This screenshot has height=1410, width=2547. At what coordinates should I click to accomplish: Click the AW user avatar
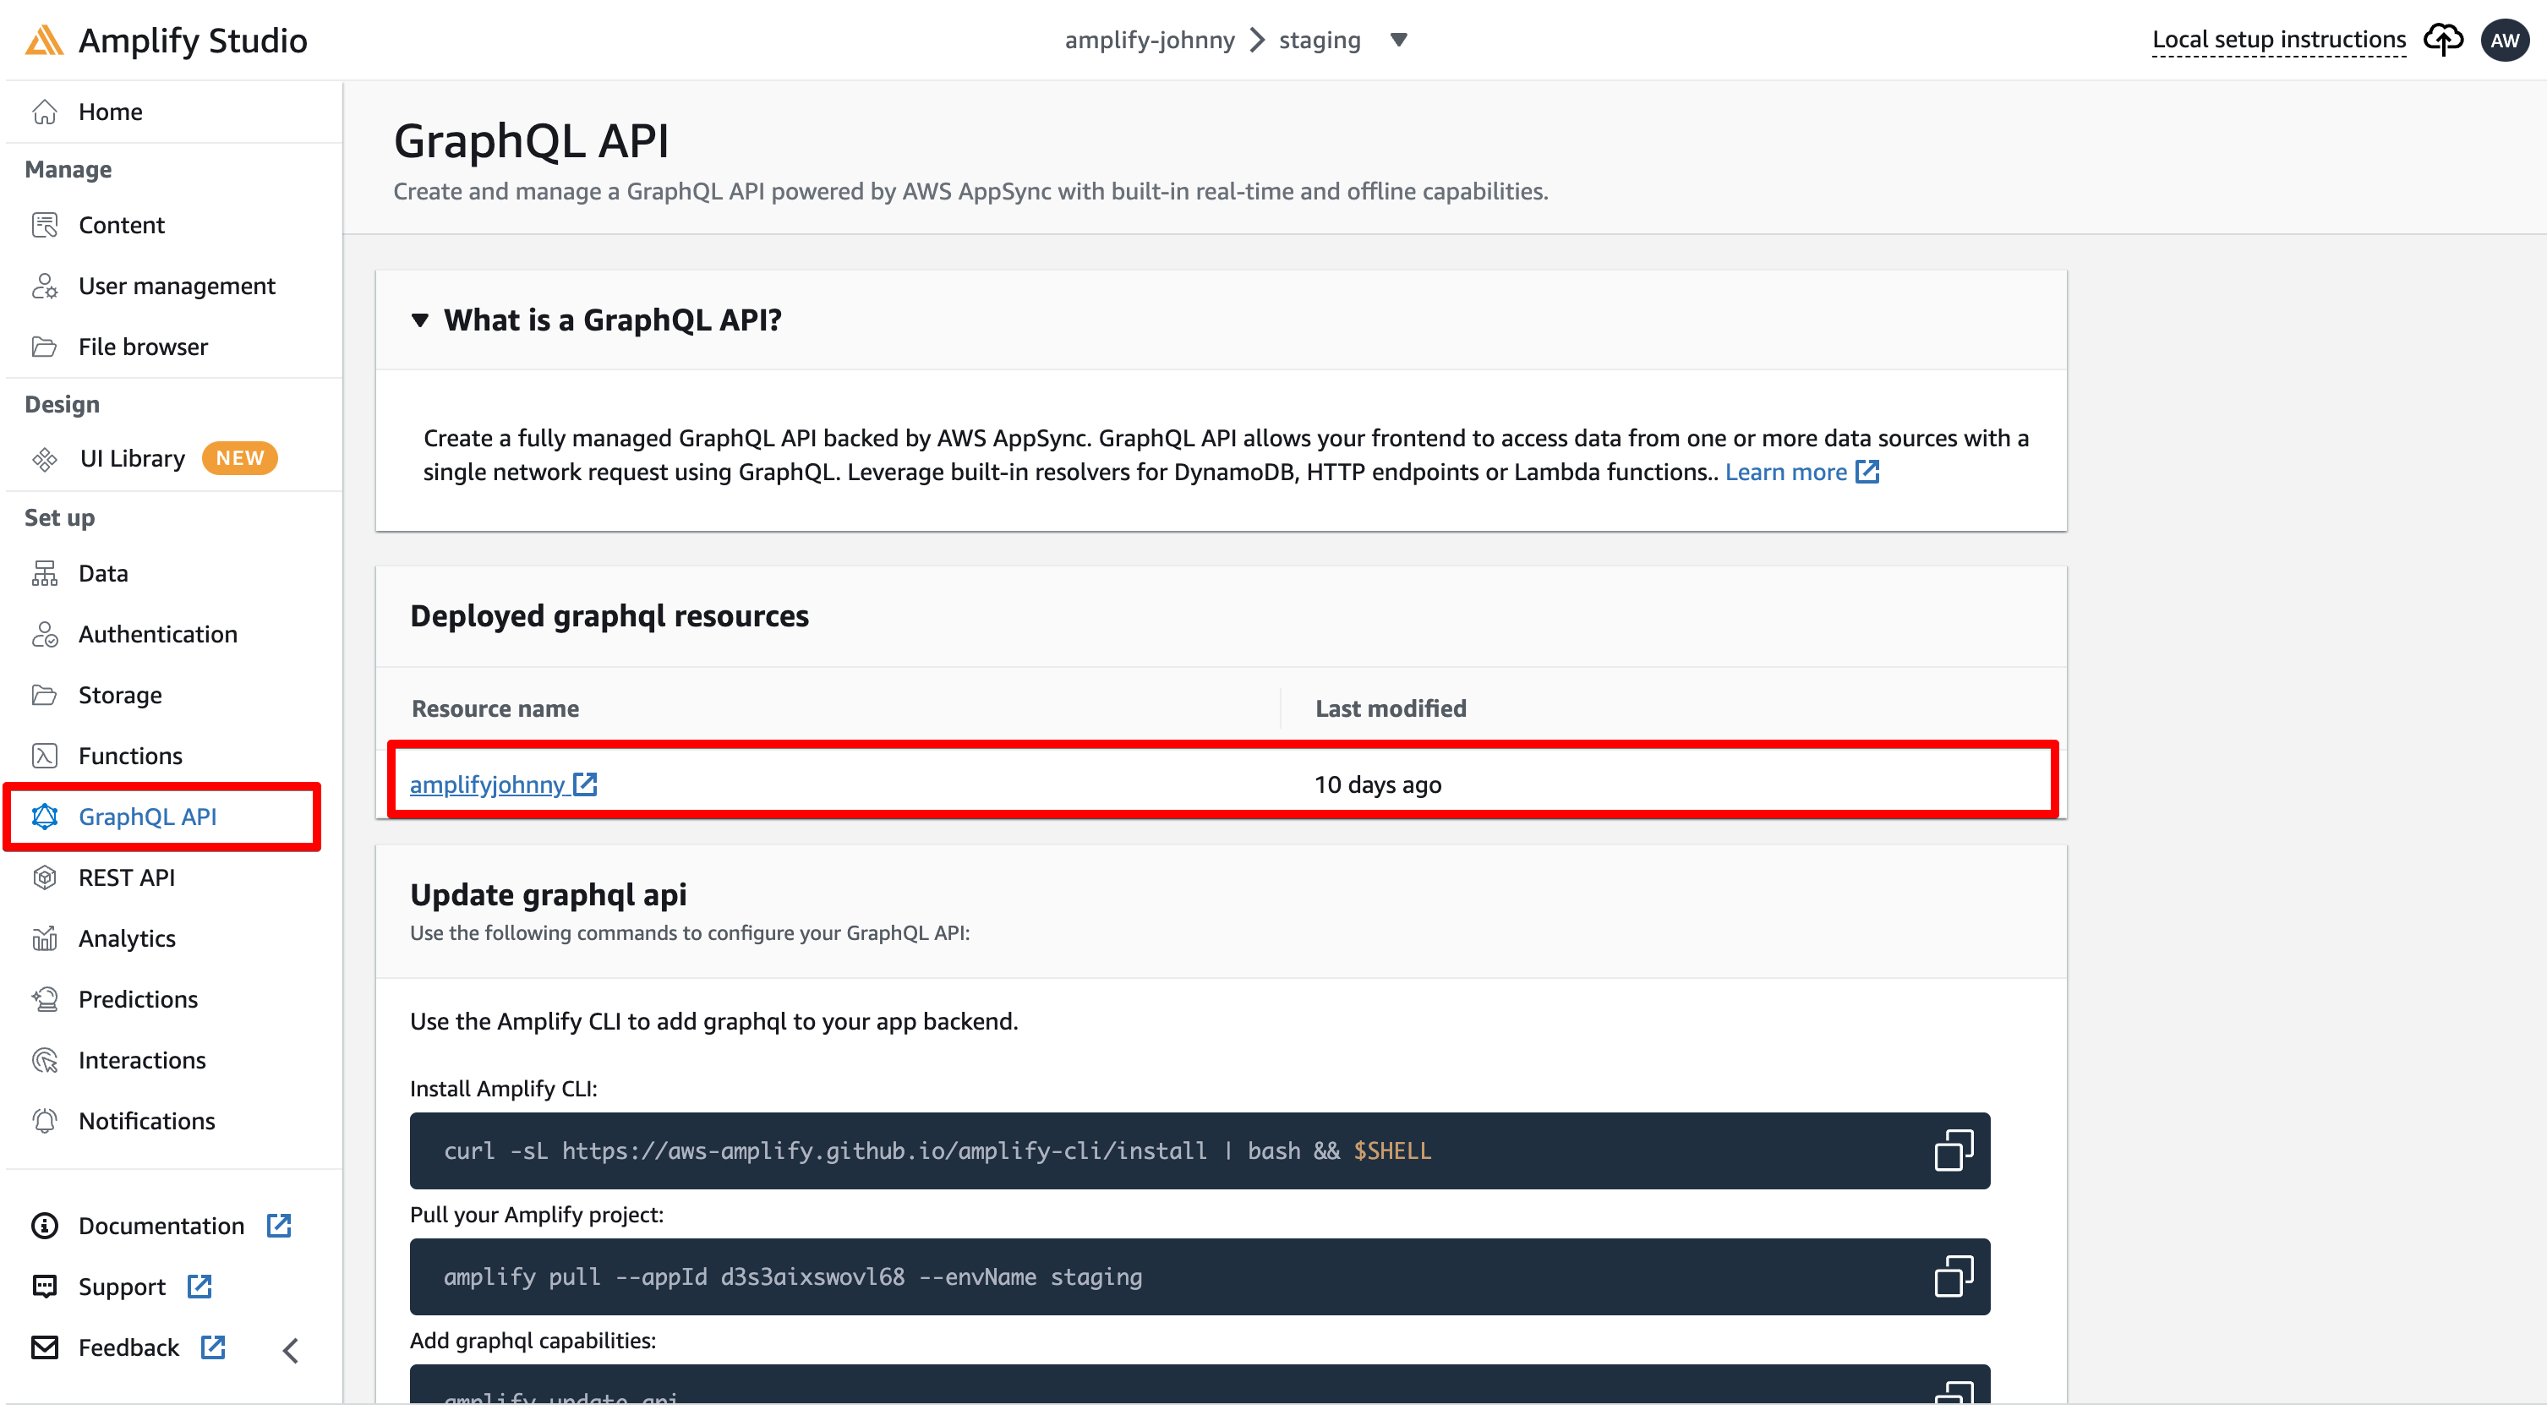coord(2505,40)
